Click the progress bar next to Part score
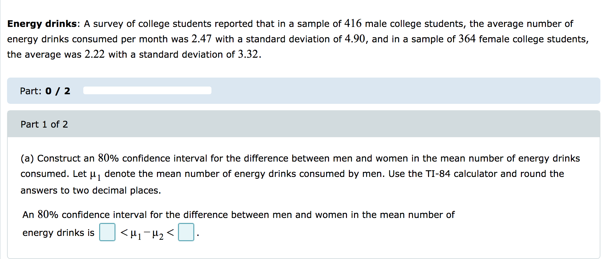This screenshot has width=601, height=259. [x=147, y=91]
